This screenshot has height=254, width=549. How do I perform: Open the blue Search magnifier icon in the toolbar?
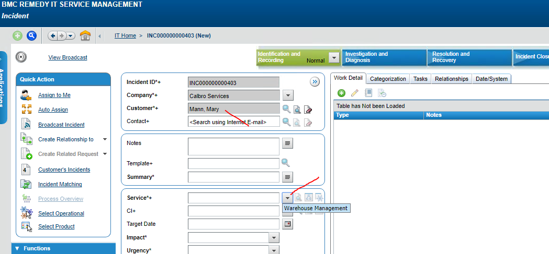(x=31, y=35)
